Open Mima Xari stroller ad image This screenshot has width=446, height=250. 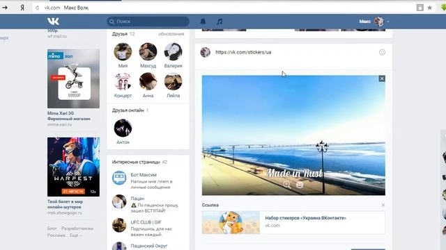coord(73,78)
